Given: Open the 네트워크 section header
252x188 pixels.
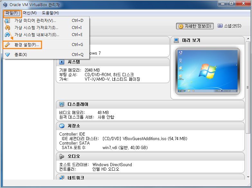Looking at the screenshot, I should click(x=150, y=177).
